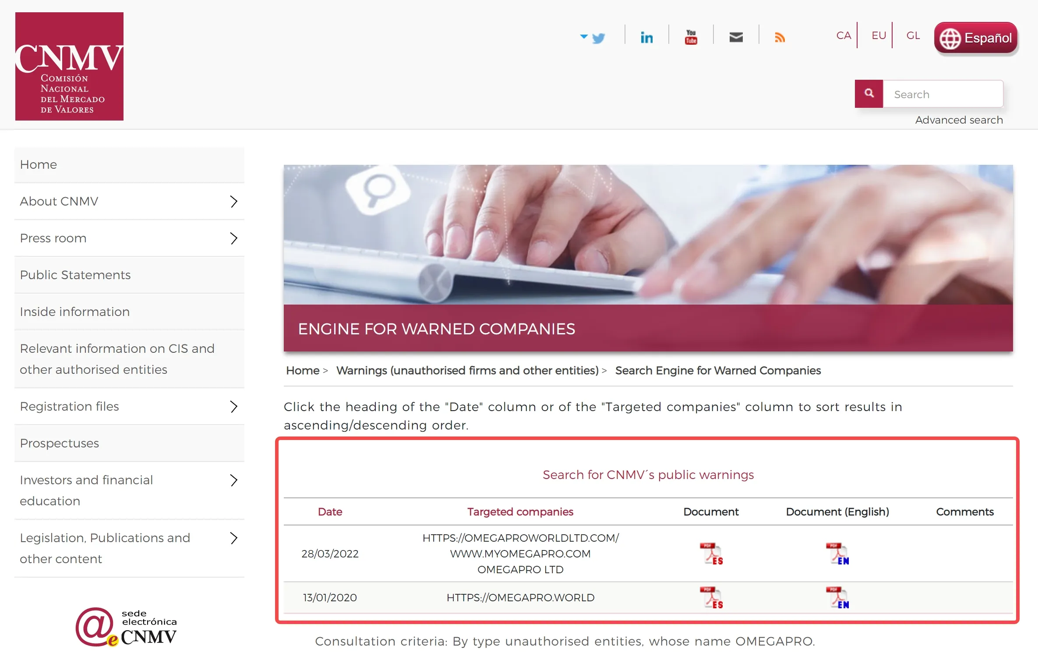Click the magnifier search button

[869, 93]
